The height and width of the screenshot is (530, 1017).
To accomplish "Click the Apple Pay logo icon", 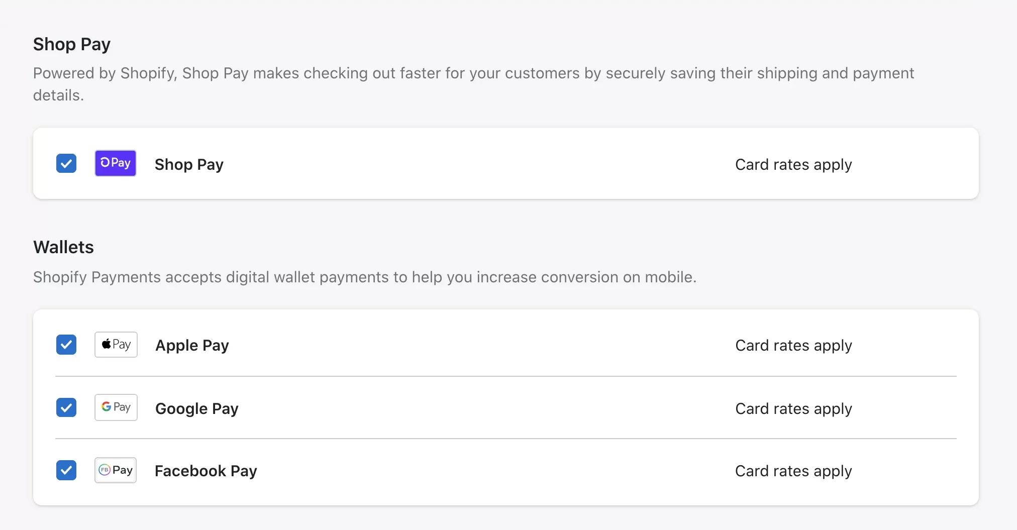I will pyautogui.click(x=116, y=345).
